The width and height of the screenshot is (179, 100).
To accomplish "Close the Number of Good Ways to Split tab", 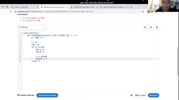I will tap(97, 7).
